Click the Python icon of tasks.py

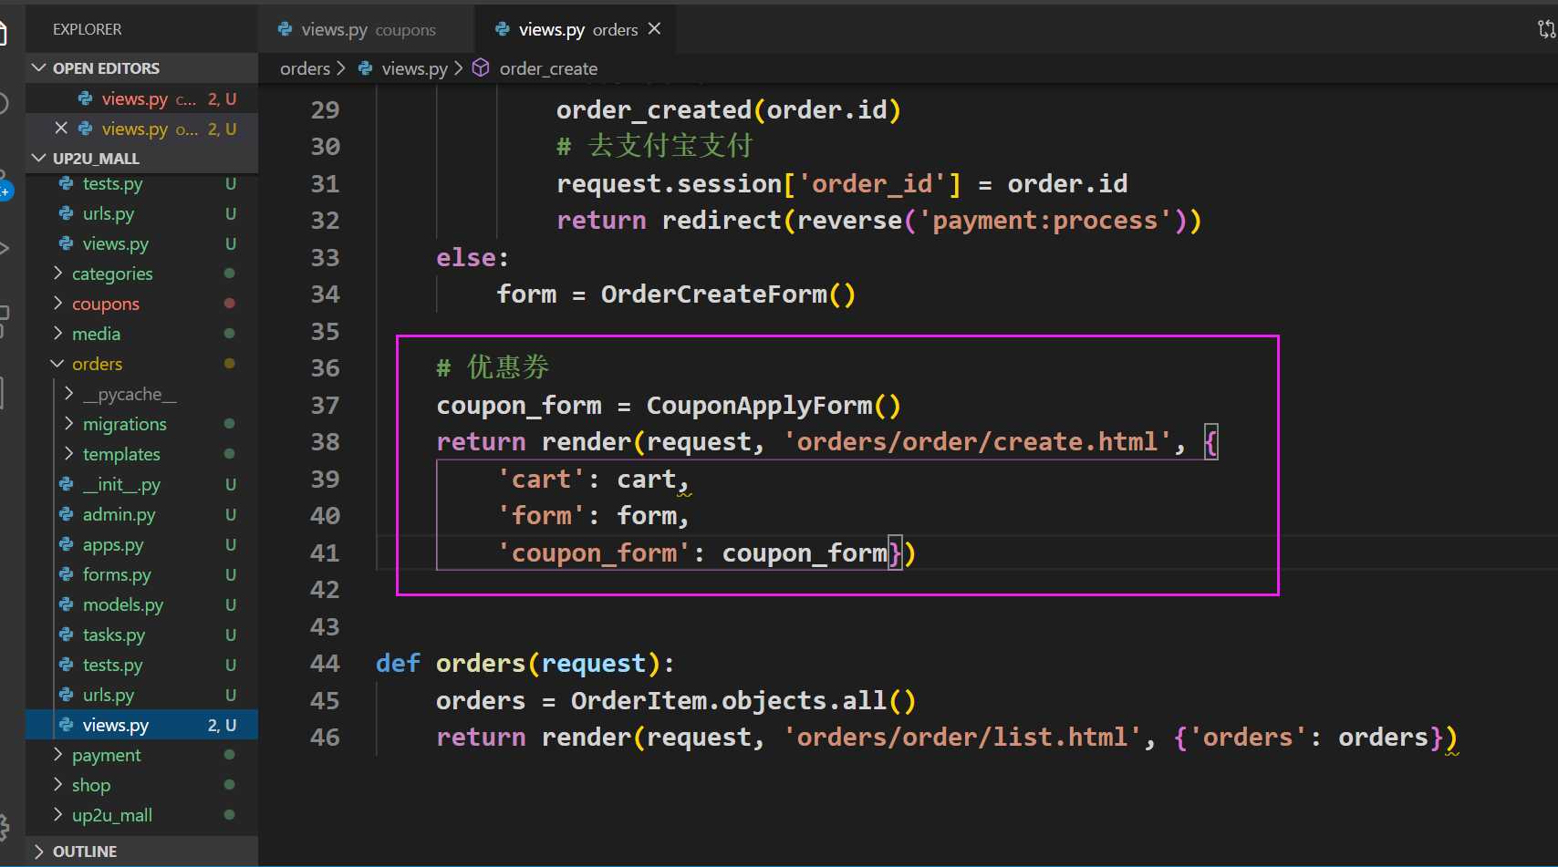coord(67,635)
